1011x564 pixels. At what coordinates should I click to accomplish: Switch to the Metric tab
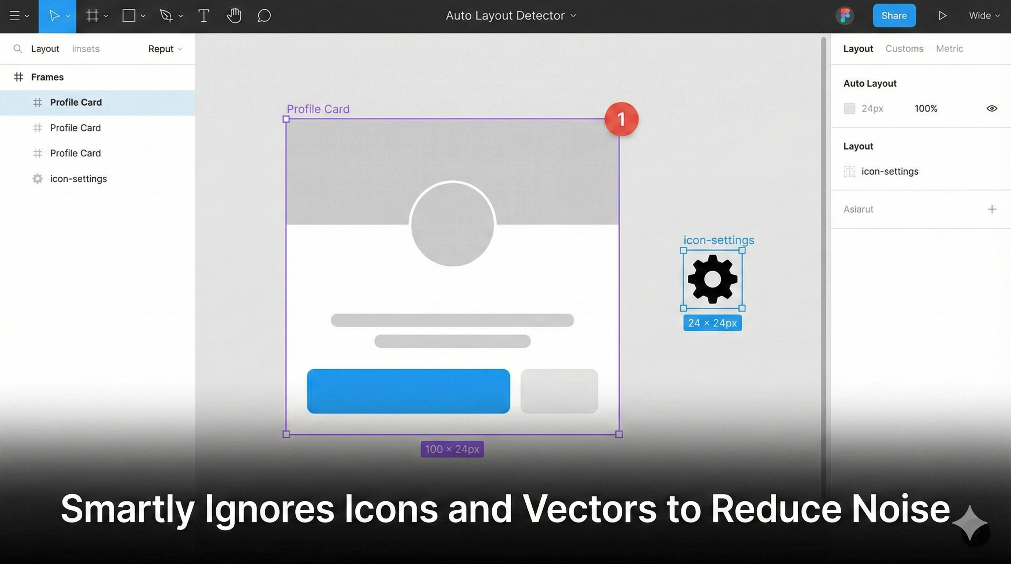click(x=949, y=48)
